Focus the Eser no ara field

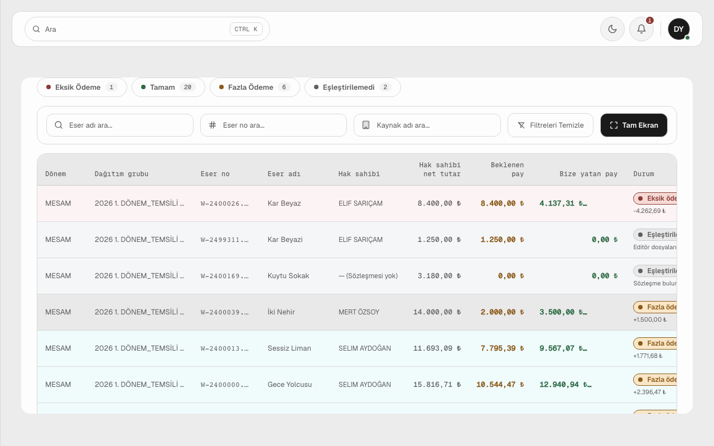point(273,125)
